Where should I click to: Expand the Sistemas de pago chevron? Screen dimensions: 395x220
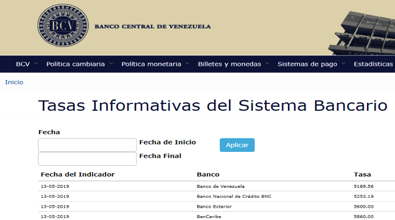[x=343, y=64]
